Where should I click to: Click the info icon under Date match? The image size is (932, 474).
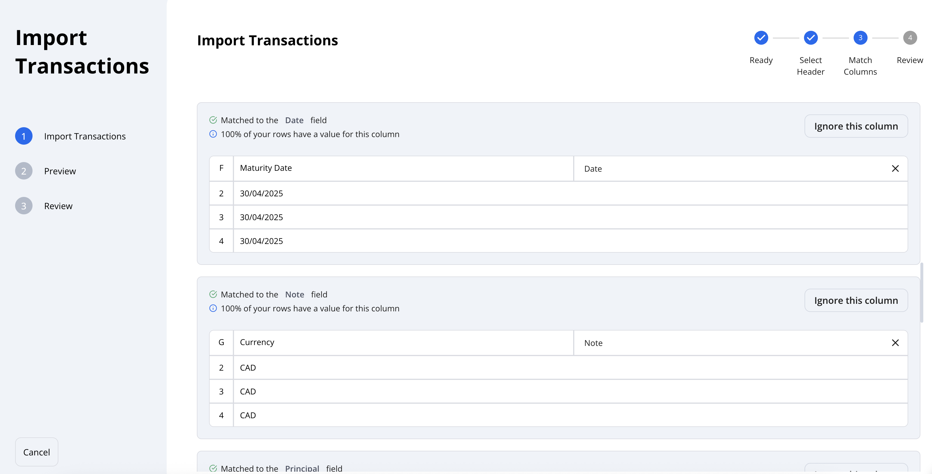(213, 134)
